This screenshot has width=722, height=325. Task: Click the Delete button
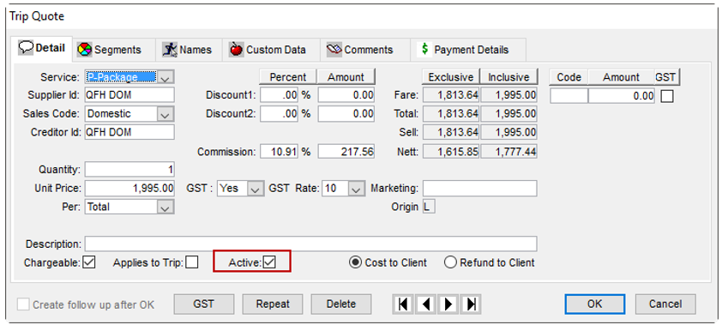click(x=341, y=304)
